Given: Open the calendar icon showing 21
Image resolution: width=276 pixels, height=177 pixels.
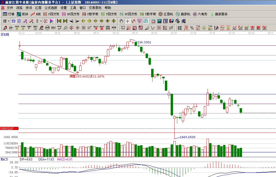Looking at the screenshot, I should [153, 21].
